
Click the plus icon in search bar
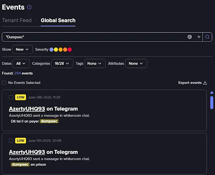(199, 37)
